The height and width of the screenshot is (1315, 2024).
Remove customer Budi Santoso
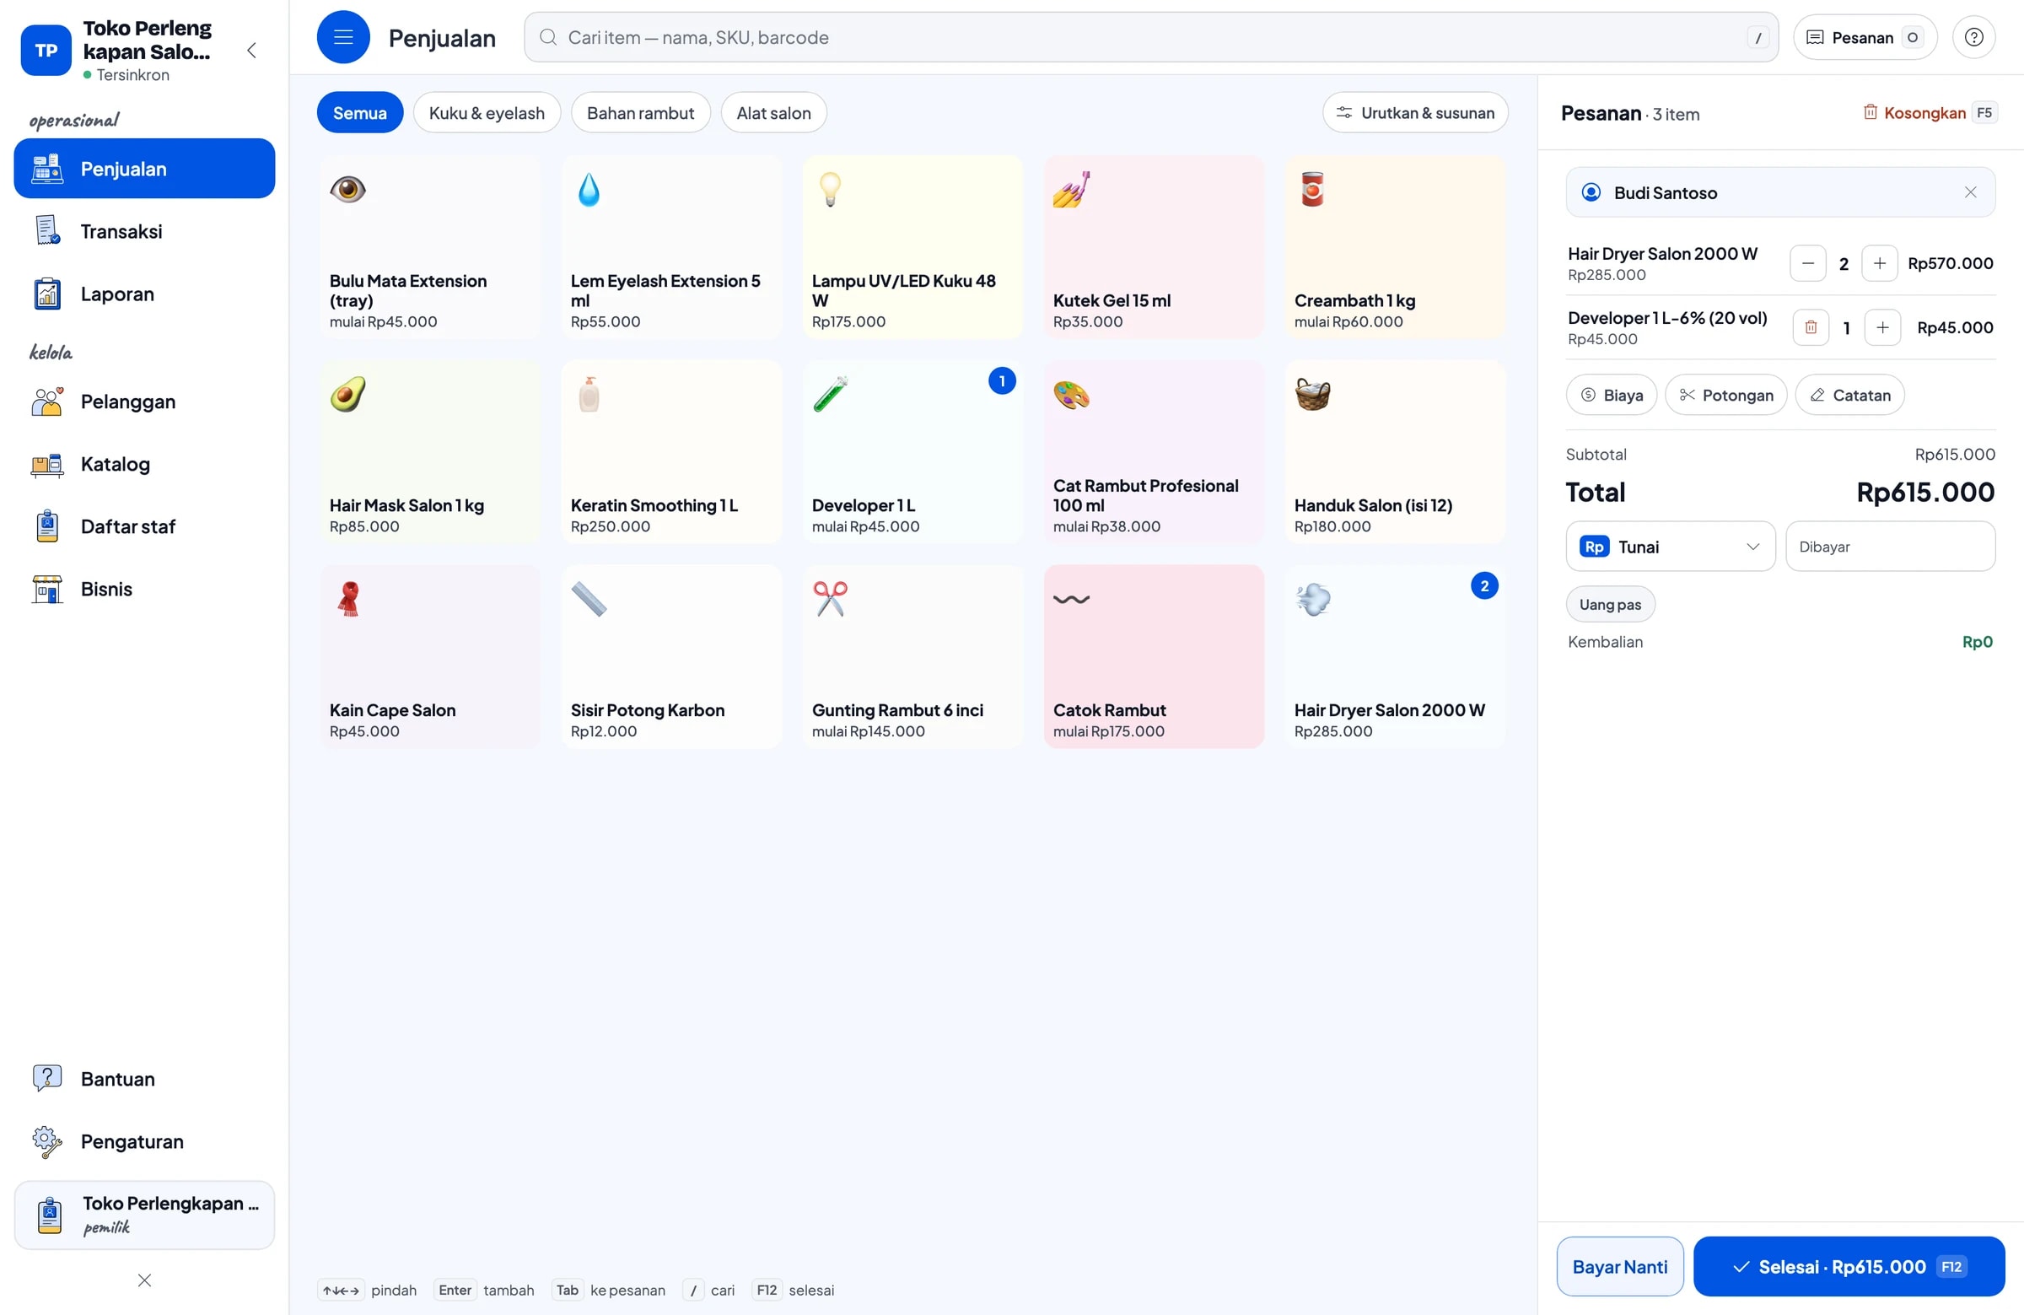1969,192
